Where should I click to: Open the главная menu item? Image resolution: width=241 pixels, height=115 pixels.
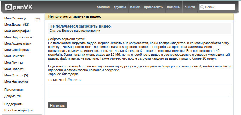[x=103, y=7]
